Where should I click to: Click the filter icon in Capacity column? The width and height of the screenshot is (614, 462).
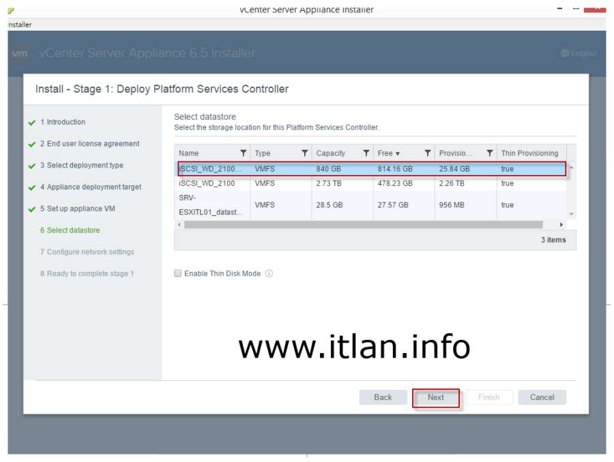click(x=366, y=153)
